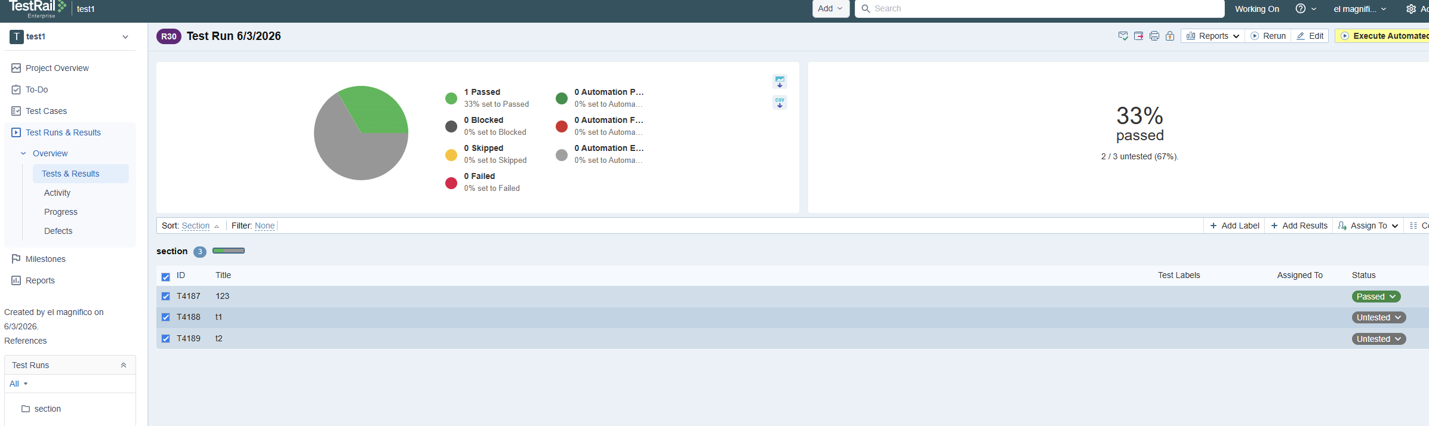Expand the test1 project switcher chevron
The width and height of the screenshot is (1429, 426).
tap(125, 36)
